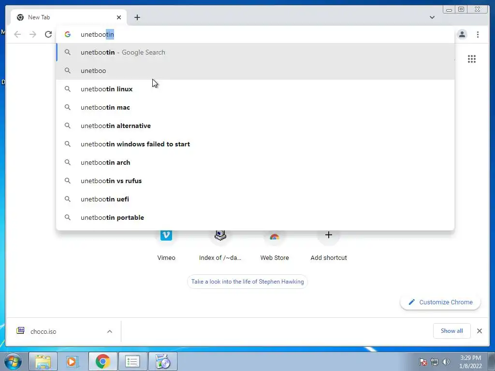Open the Action Center flag icon
The height and width of the screenshot is (371, 495).
tap(423, 362)
